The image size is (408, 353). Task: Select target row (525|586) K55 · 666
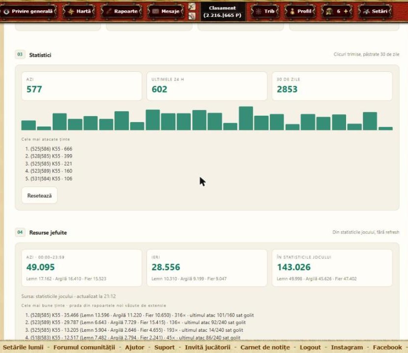(49, 149)
